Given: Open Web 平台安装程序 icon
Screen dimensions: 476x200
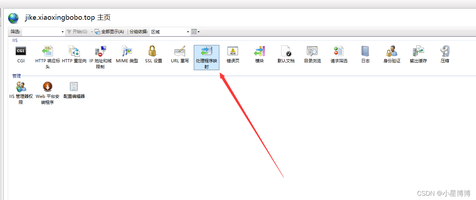Looking at the screenshot, I should [x=48, y=86].
